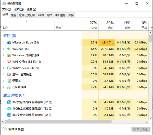Expand the Microsoft Edge process group

click(4, 42)
